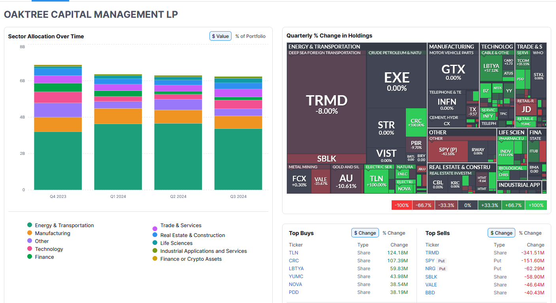This screenshot has height=303, width=556.
Task: Select the AU -10.61% treemap tile
Action: click(346, 181)
